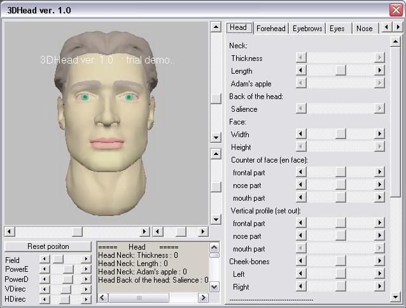Switch to the Forehead tab
The image size is (406, 308).
[271, 29]
